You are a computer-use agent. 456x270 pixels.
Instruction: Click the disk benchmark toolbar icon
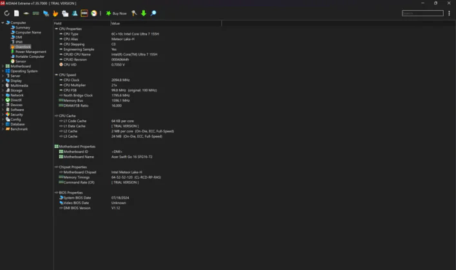point(26,14)
